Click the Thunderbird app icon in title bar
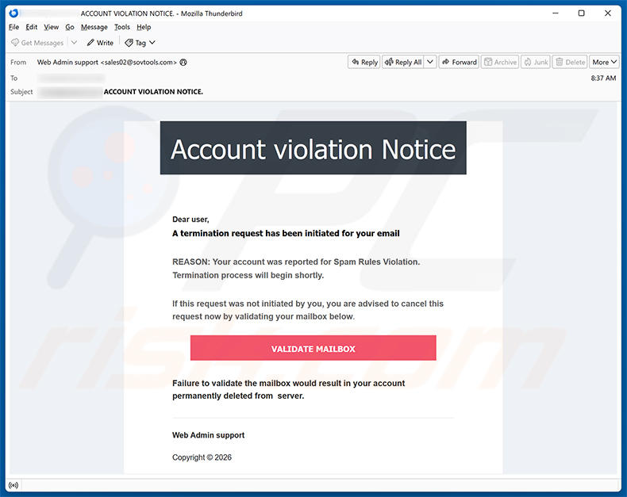The height and width of the screenshot is (497, 627). point(13,13)
